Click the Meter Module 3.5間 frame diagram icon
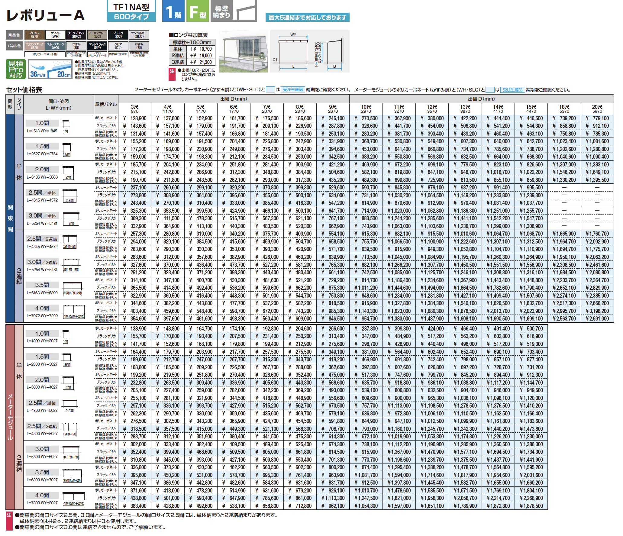The height and width of the screenshot is (536, 623). tap(72, 476)
